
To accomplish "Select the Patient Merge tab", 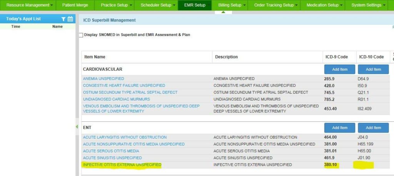I will pos(75,5).
